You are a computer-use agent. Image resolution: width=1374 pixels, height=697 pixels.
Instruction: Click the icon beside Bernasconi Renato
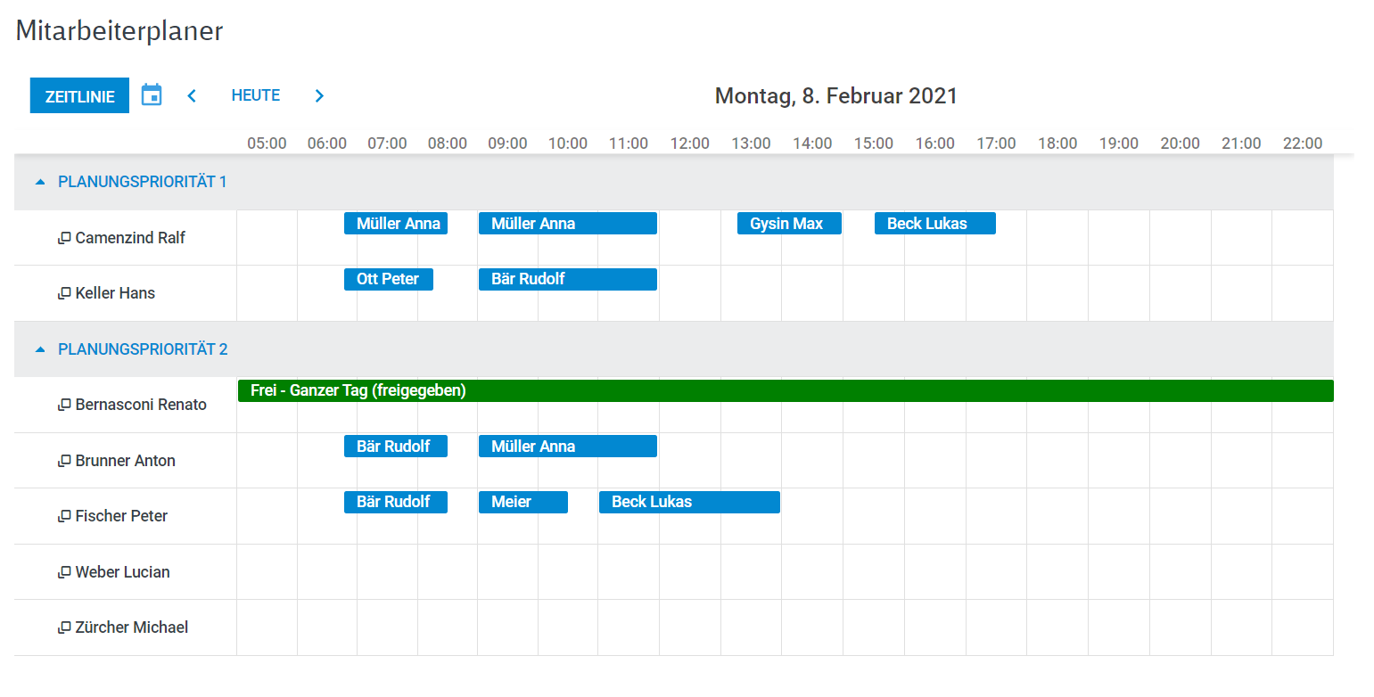tap(64, 405)
